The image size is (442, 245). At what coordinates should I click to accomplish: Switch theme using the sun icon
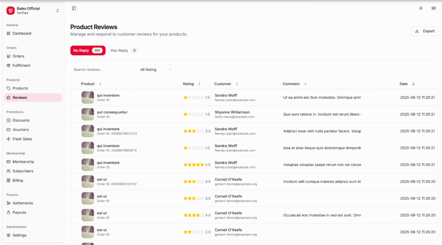click(x=420, y=9)
